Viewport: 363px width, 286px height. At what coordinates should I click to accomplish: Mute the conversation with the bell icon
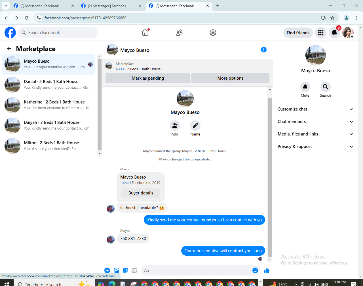click(x=305, y=87)
